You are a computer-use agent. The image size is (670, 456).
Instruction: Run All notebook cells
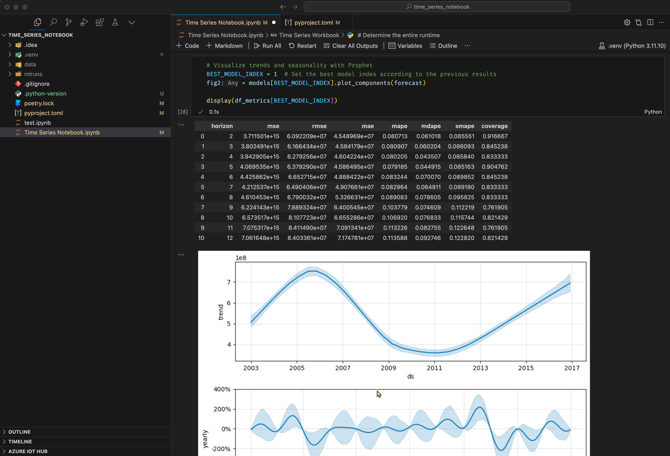(x=267, y=46)
